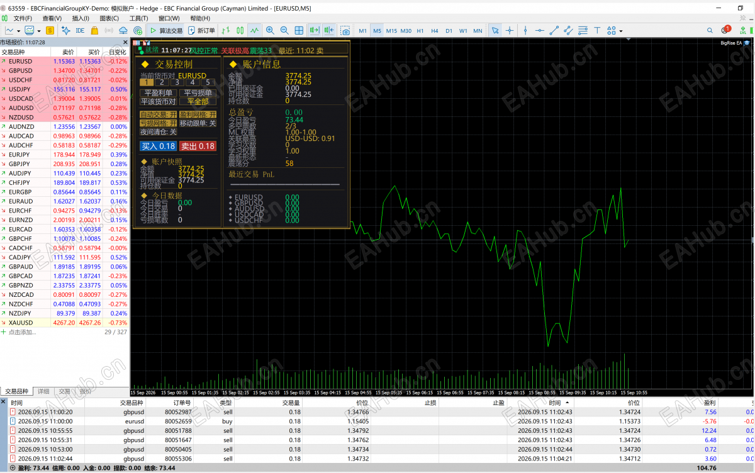The width and height of the screenshot is (755, 473).
Task: Select the H1 timeframe
Action: [420, 30]
